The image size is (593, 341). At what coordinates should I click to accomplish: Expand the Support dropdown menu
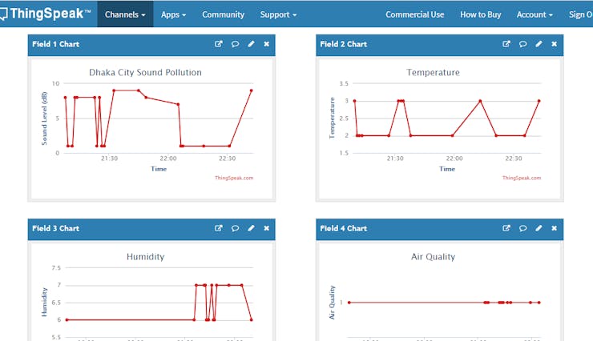[x=278, y=14]
